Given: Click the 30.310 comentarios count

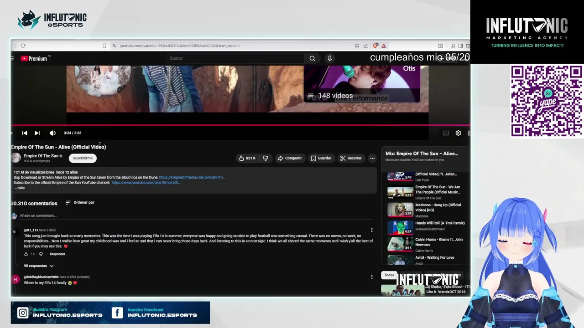Looking at the screenshot, I should coord(34,203).
